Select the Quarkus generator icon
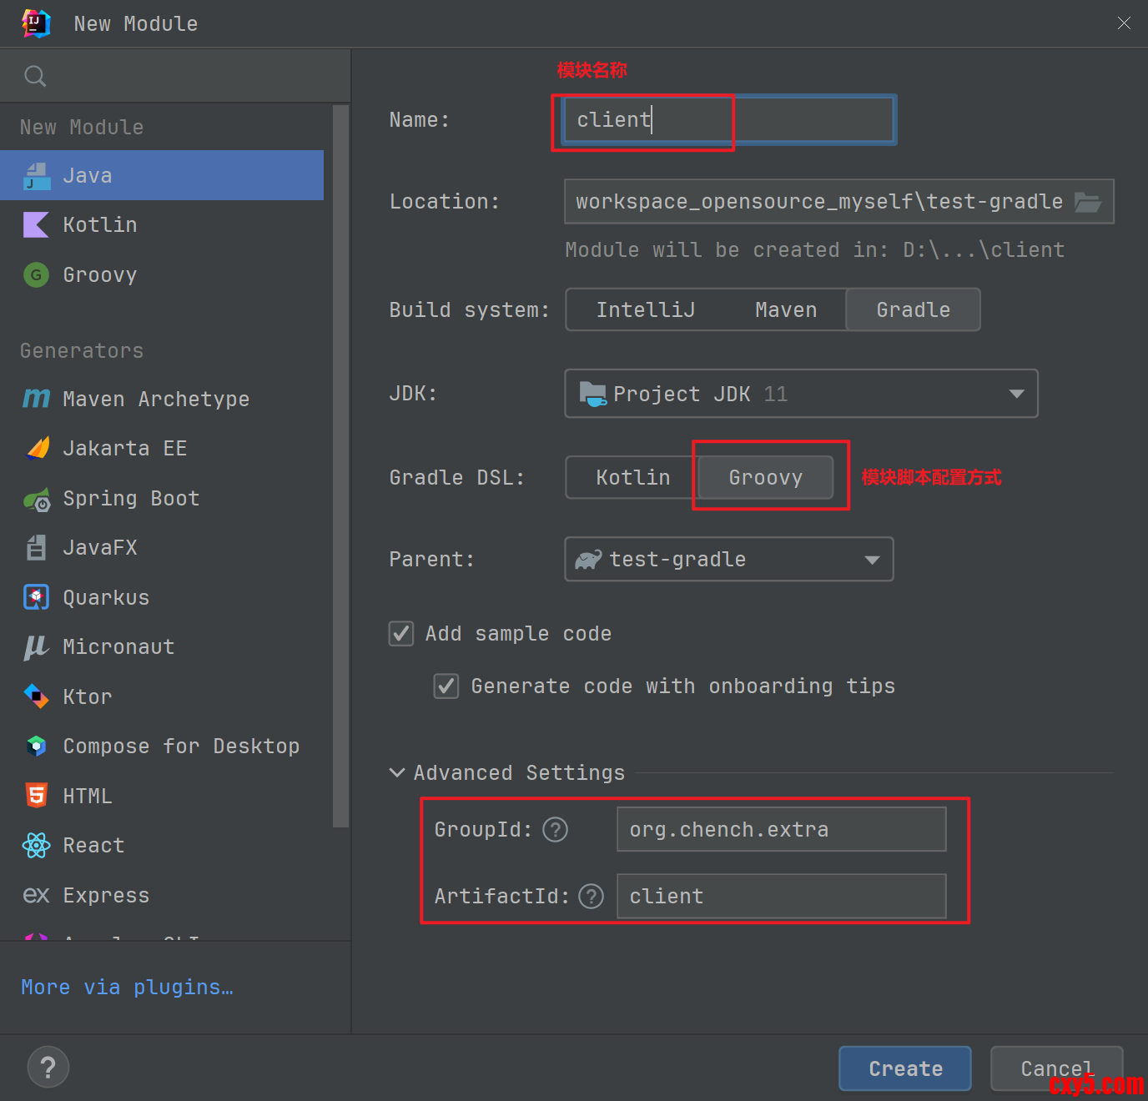Image resolution: width=1148 pixels, height=1101 pixels. pyautogui.click(x=36, y=598)
